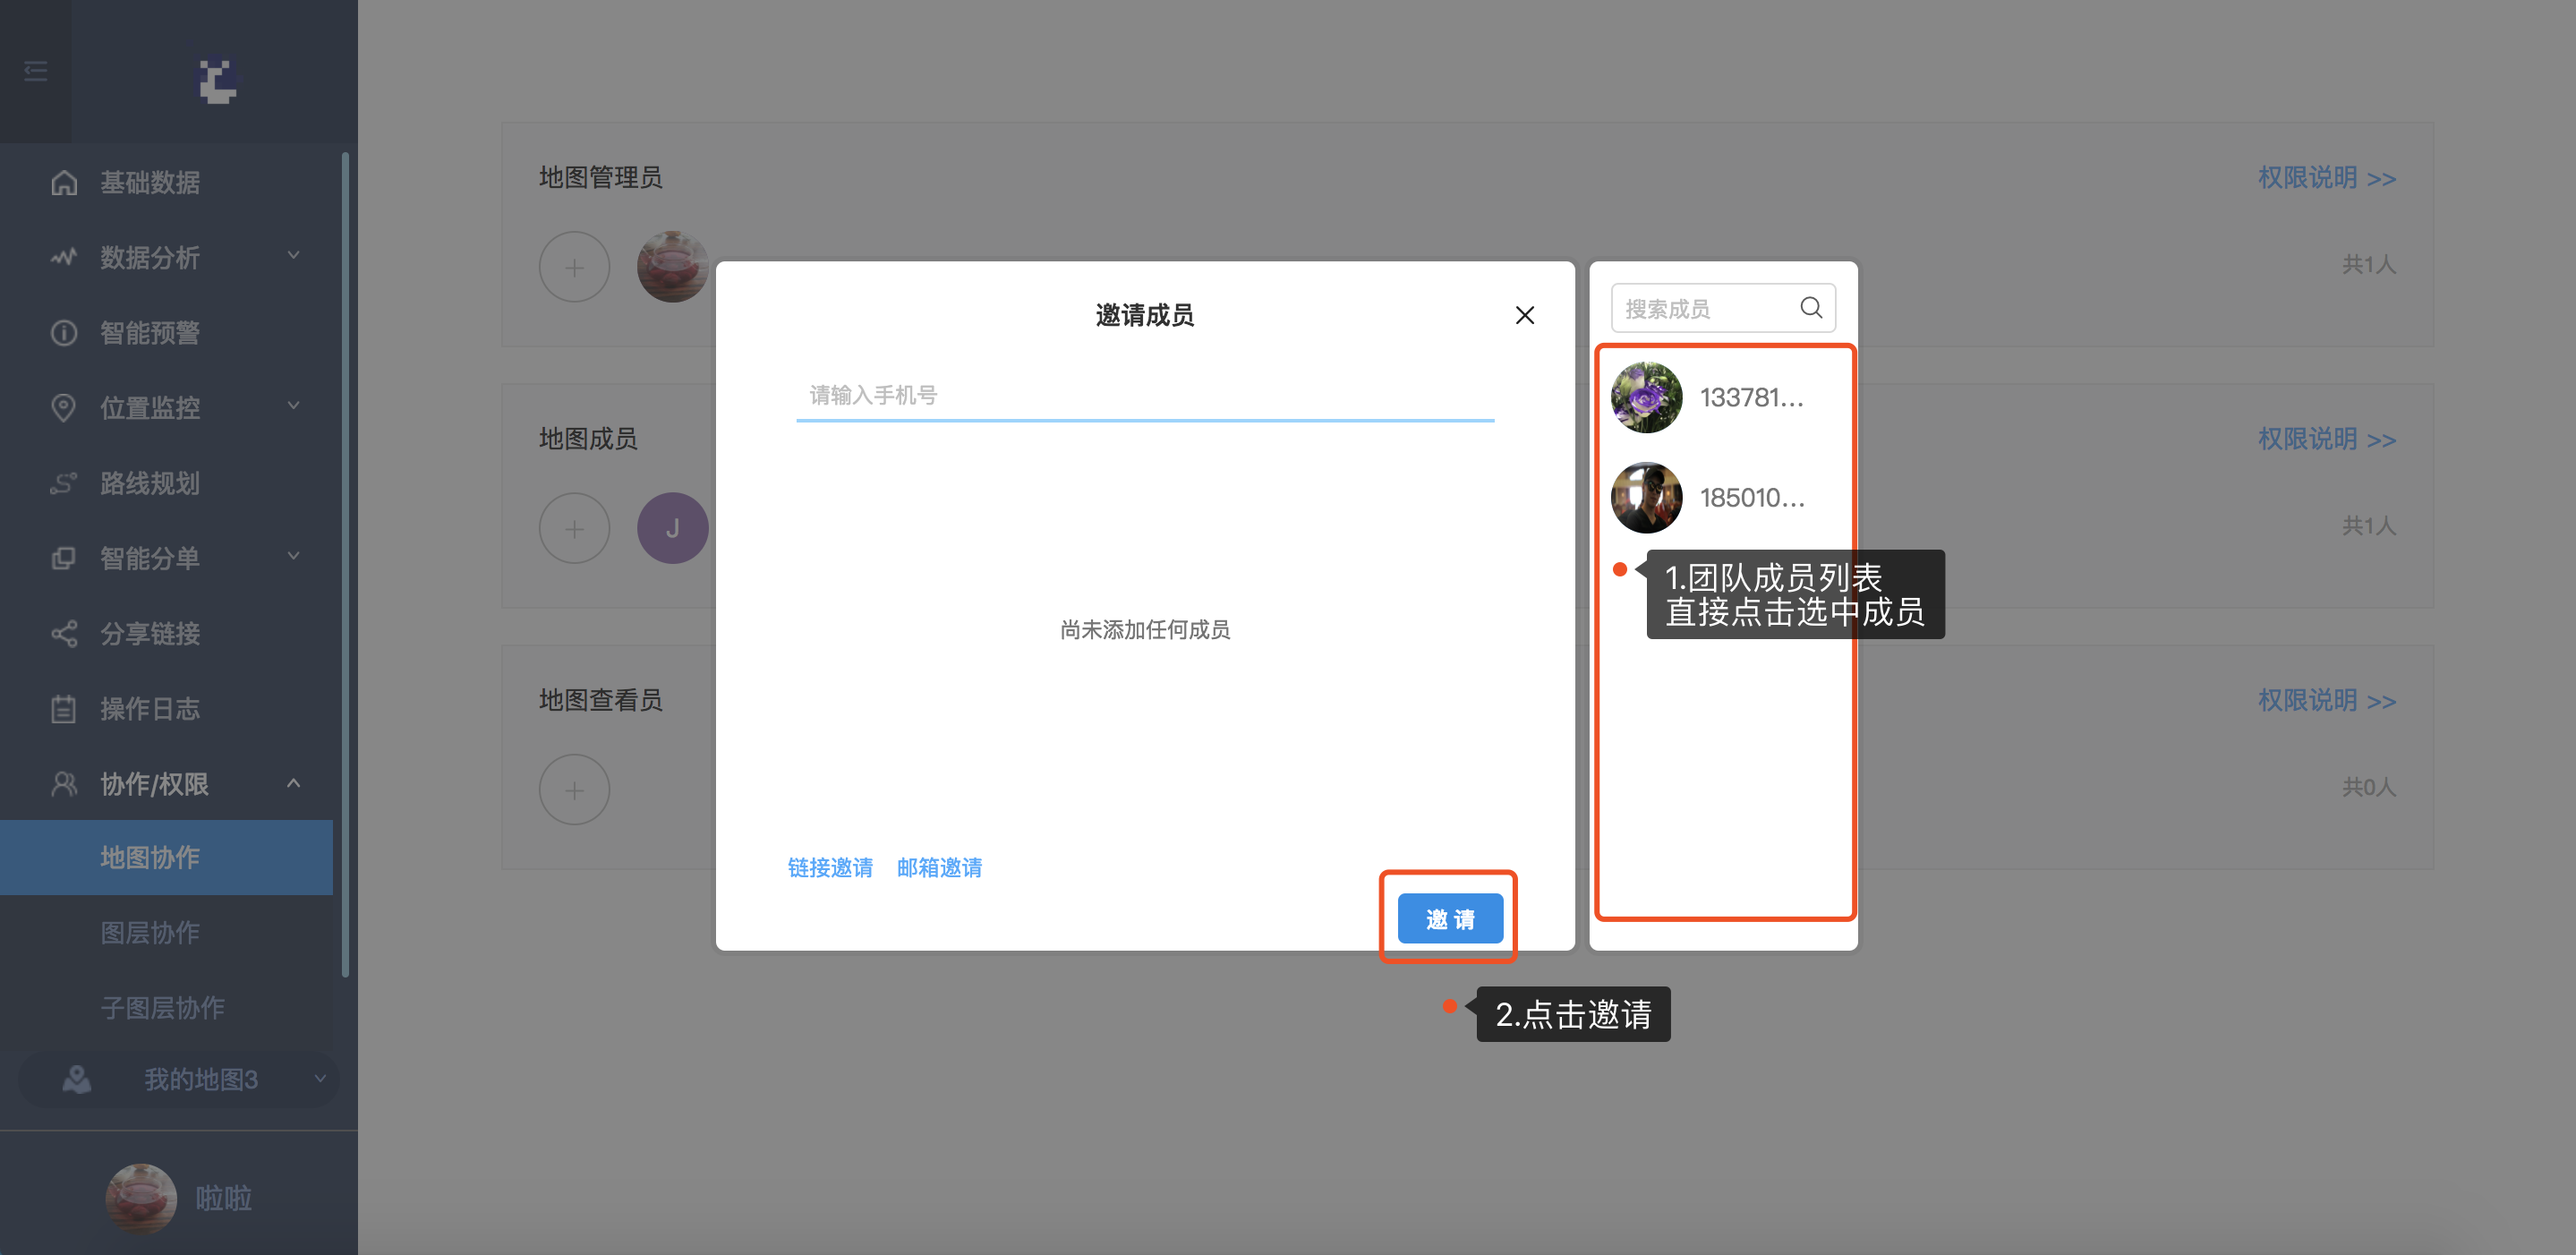Image resolution: width=2576 pixels, height=1255 pixels.
Task: Close the 邀请成员 dialog
Action: click(1524, 316)
